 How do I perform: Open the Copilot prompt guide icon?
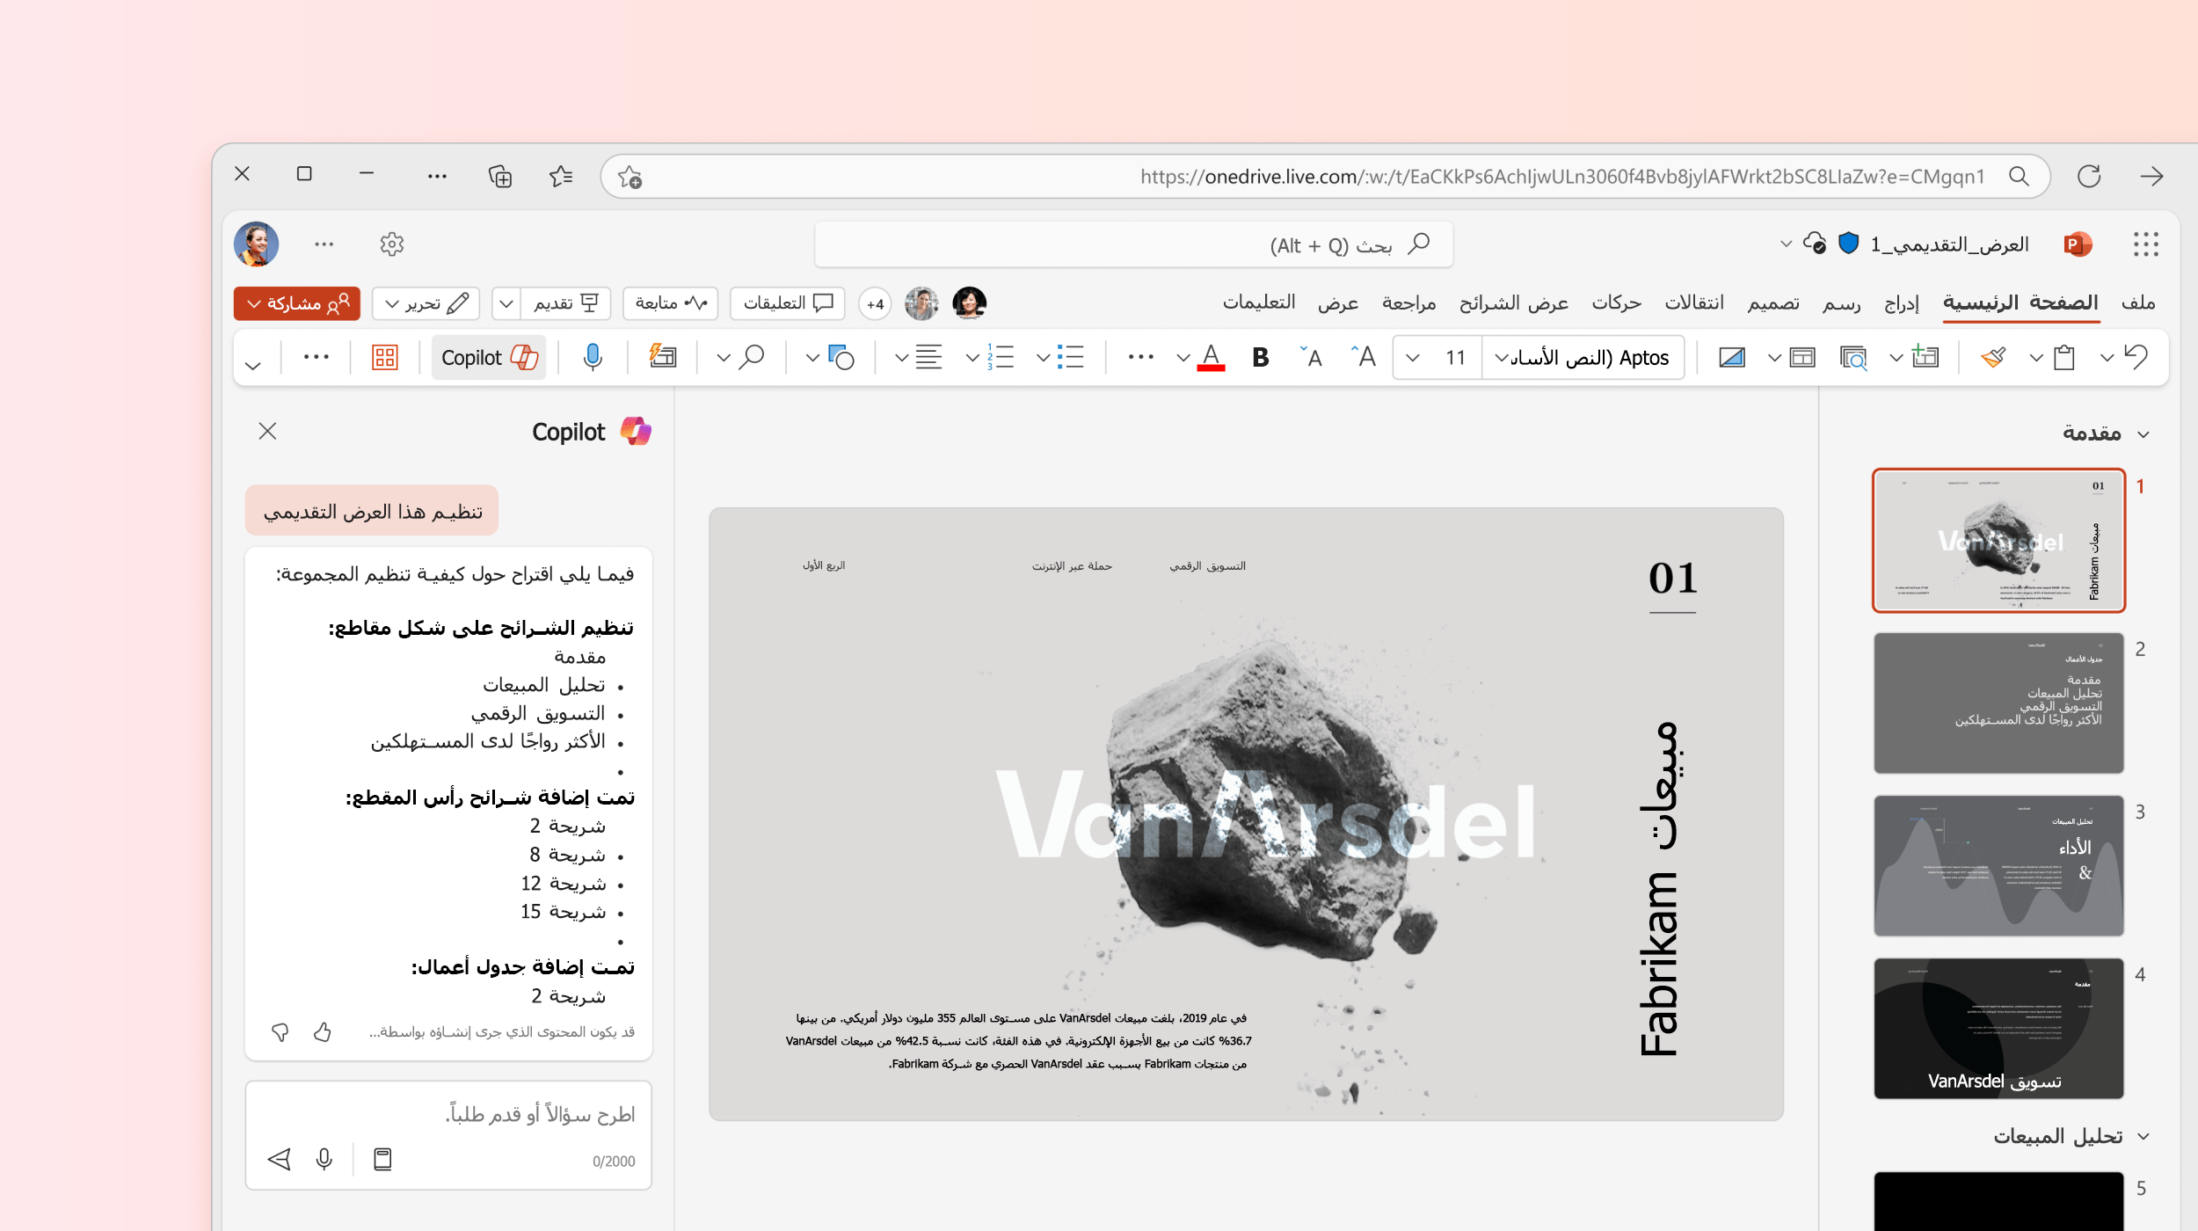[382, 1159]
